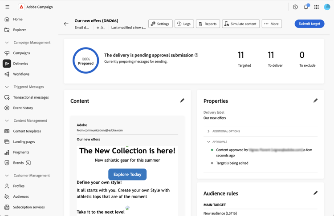This screenshot has width=334, height=216.
Task: Click the Brands shield icon
Action: coord(7,163)
